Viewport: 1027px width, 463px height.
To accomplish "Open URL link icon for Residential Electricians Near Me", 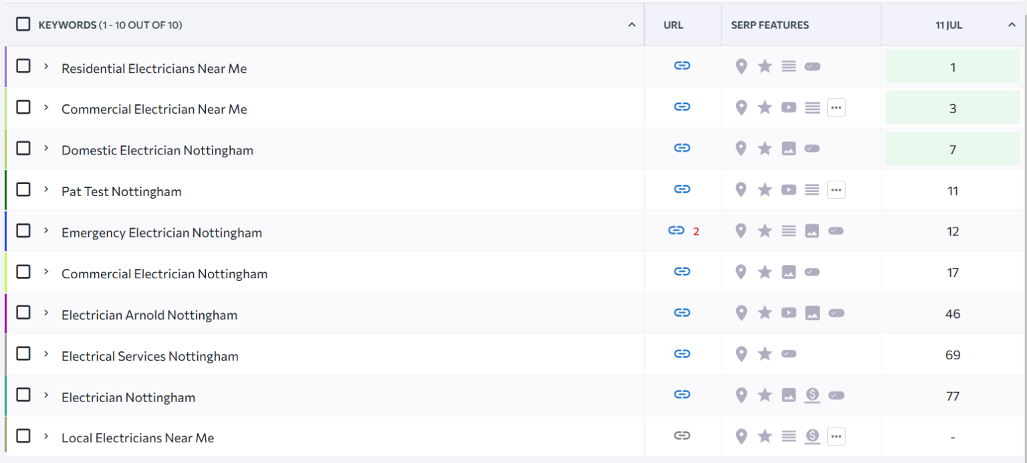I will (x=681, y=66).
